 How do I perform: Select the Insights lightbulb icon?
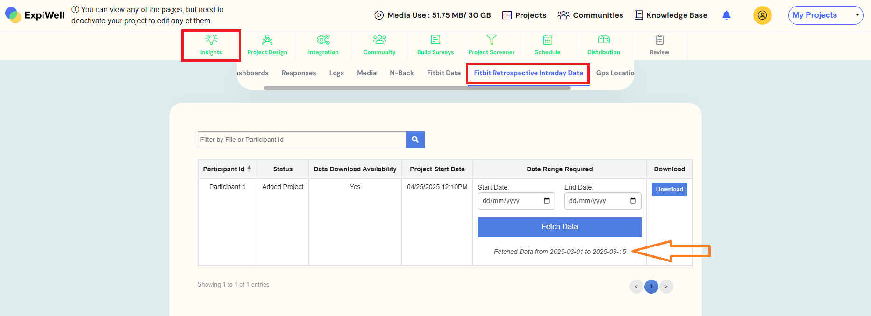211,40
